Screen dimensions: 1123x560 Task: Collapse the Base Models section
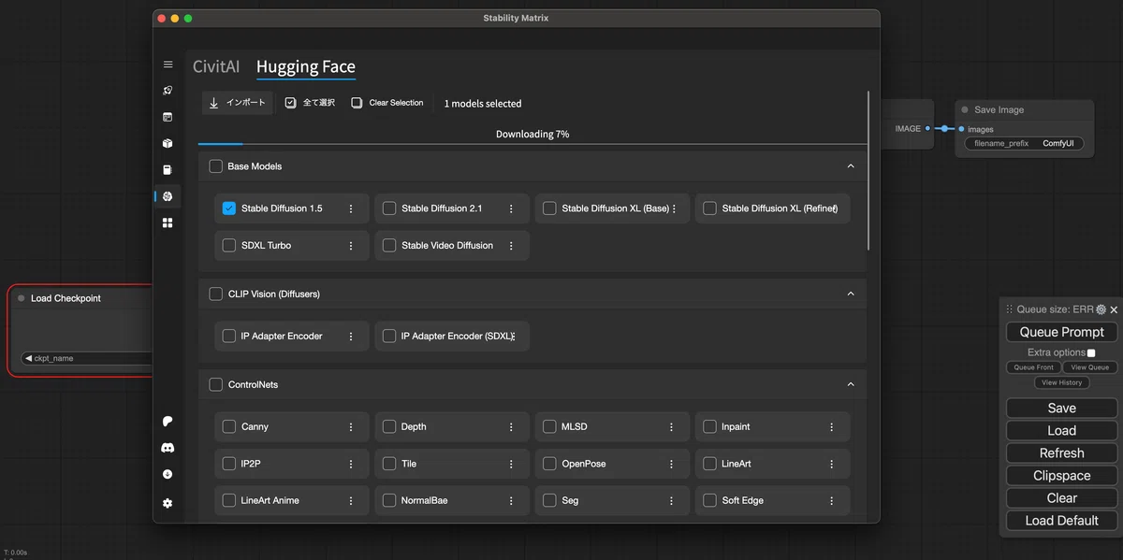click(x=851, y=166)
